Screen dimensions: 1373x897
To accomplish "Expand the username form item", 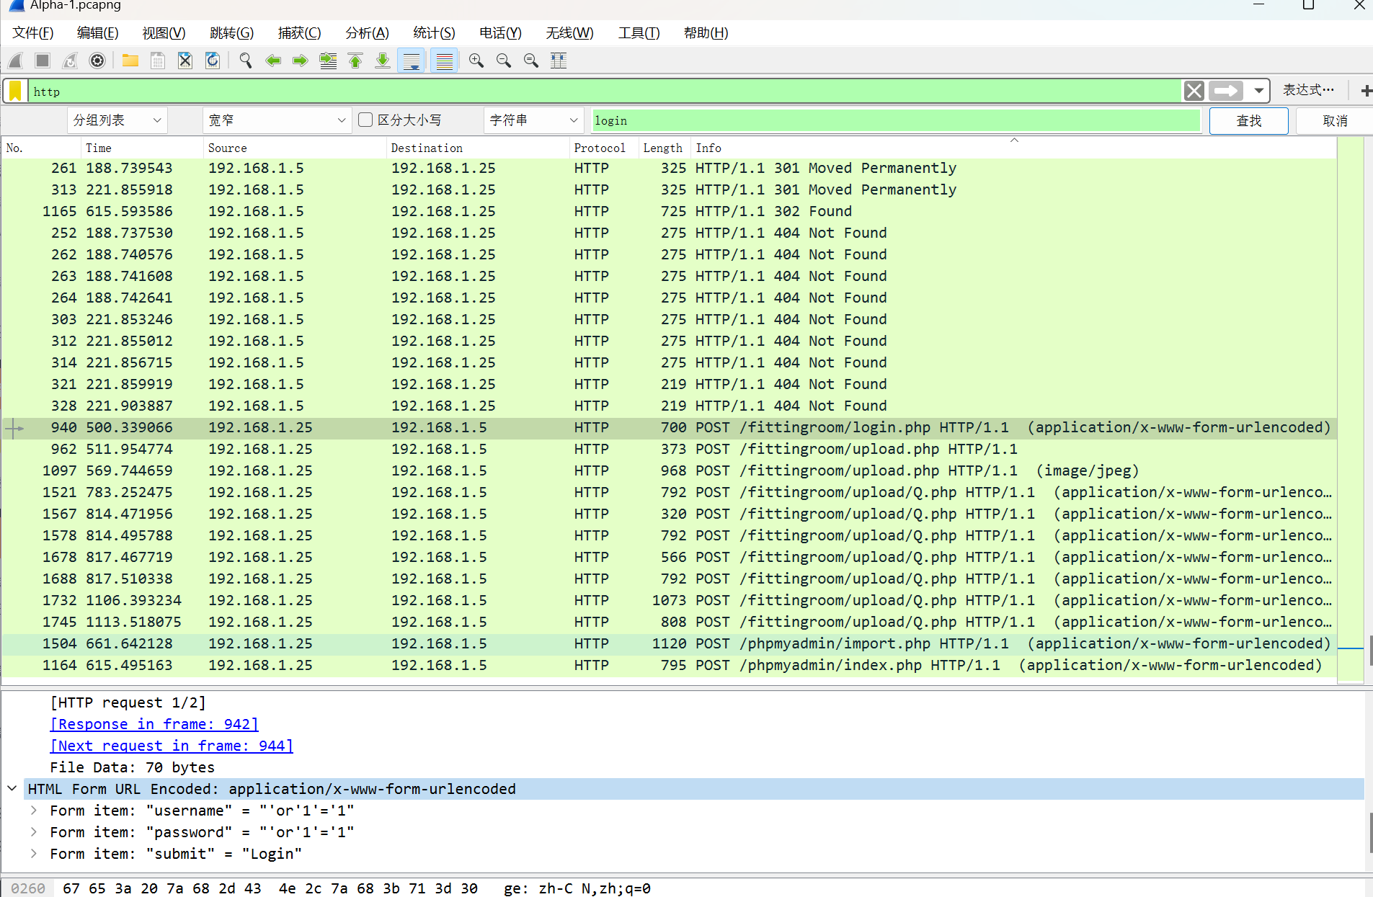I will click(34, 810).
